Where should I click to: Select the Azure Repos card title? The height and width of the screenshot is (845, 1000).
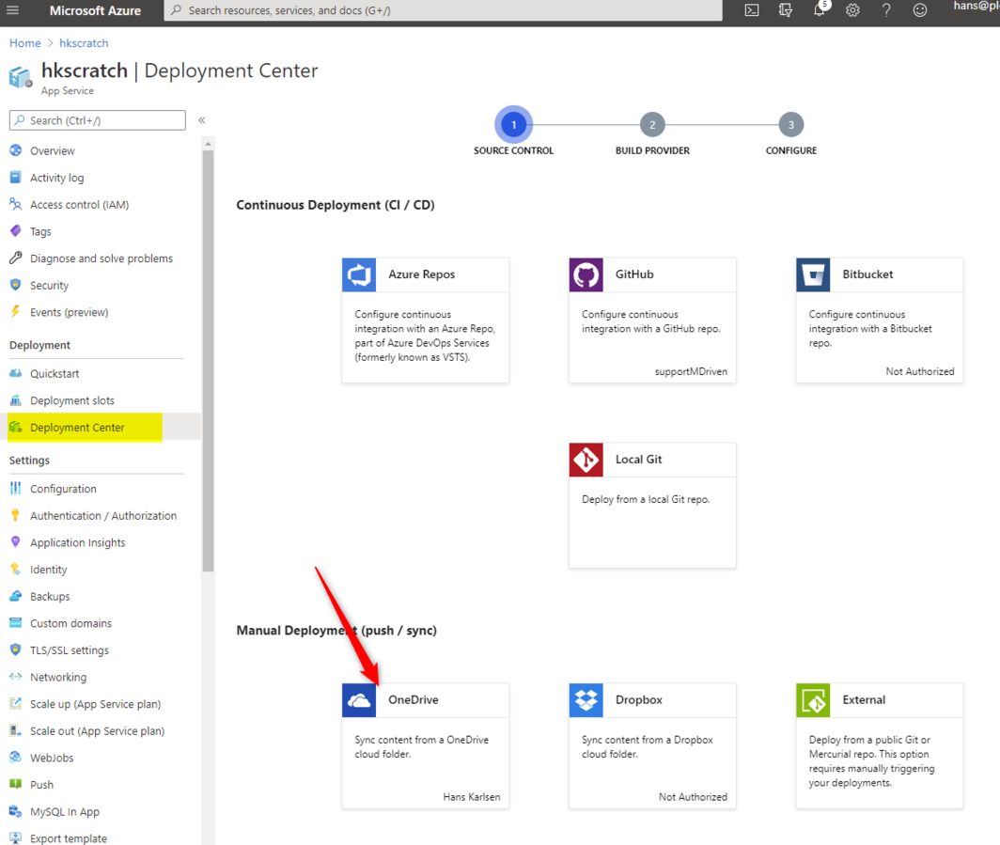tap(422, 274)
